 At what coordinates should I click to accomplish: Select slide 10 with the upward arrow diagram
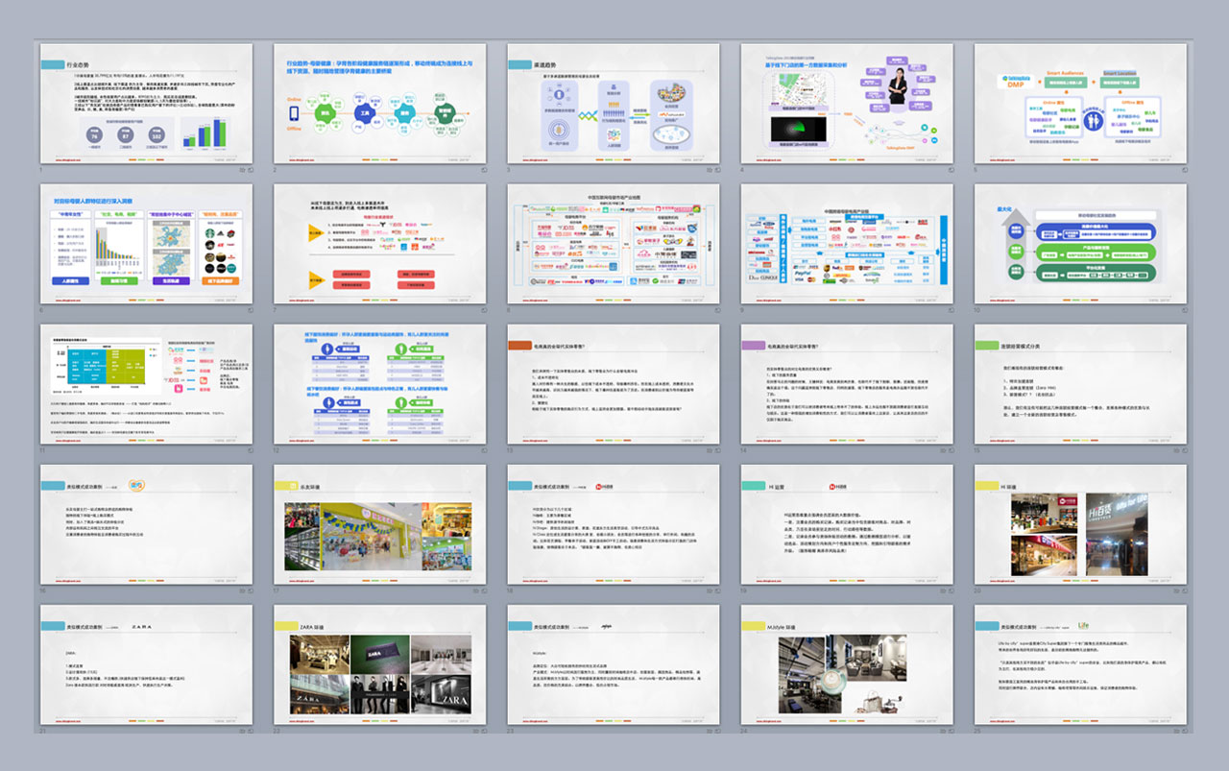point(1080,243)
